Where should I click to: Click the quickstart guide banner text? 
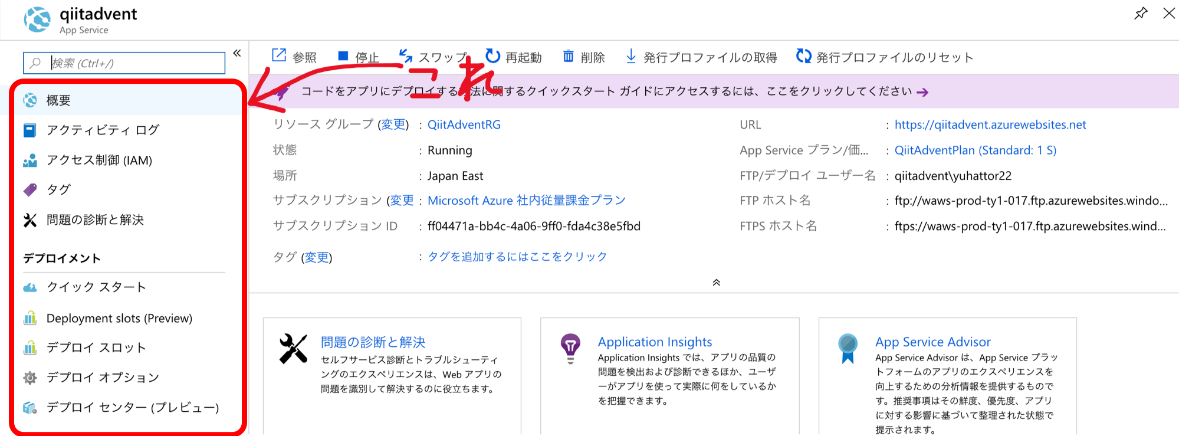click(607, 91)
